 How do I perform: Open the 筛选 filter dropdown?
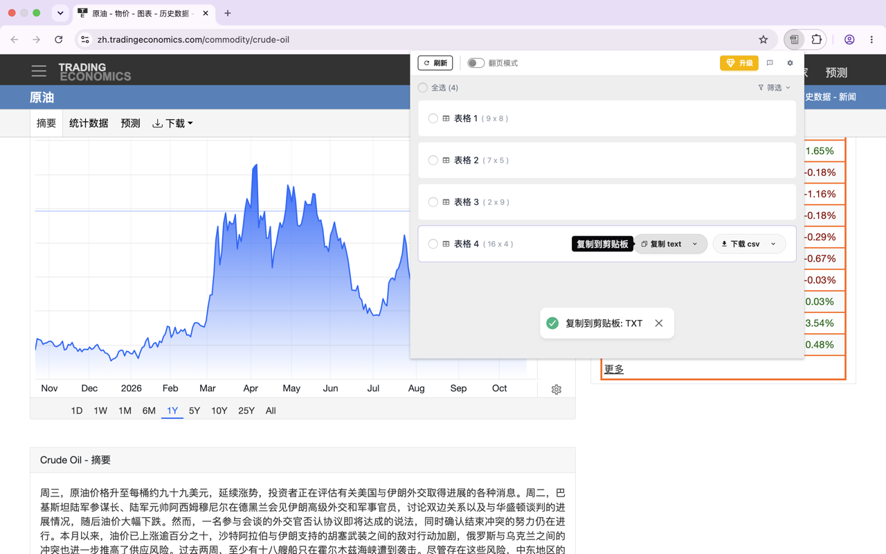[774, 88]
